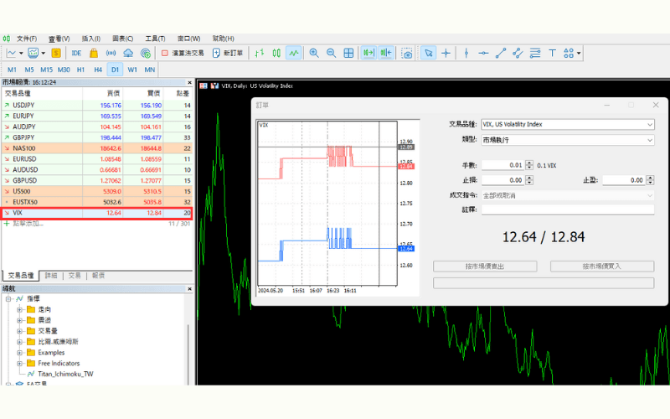Click the zoom in magnifier icon
The height and width of the screenshot is (419, 670).
314,53
